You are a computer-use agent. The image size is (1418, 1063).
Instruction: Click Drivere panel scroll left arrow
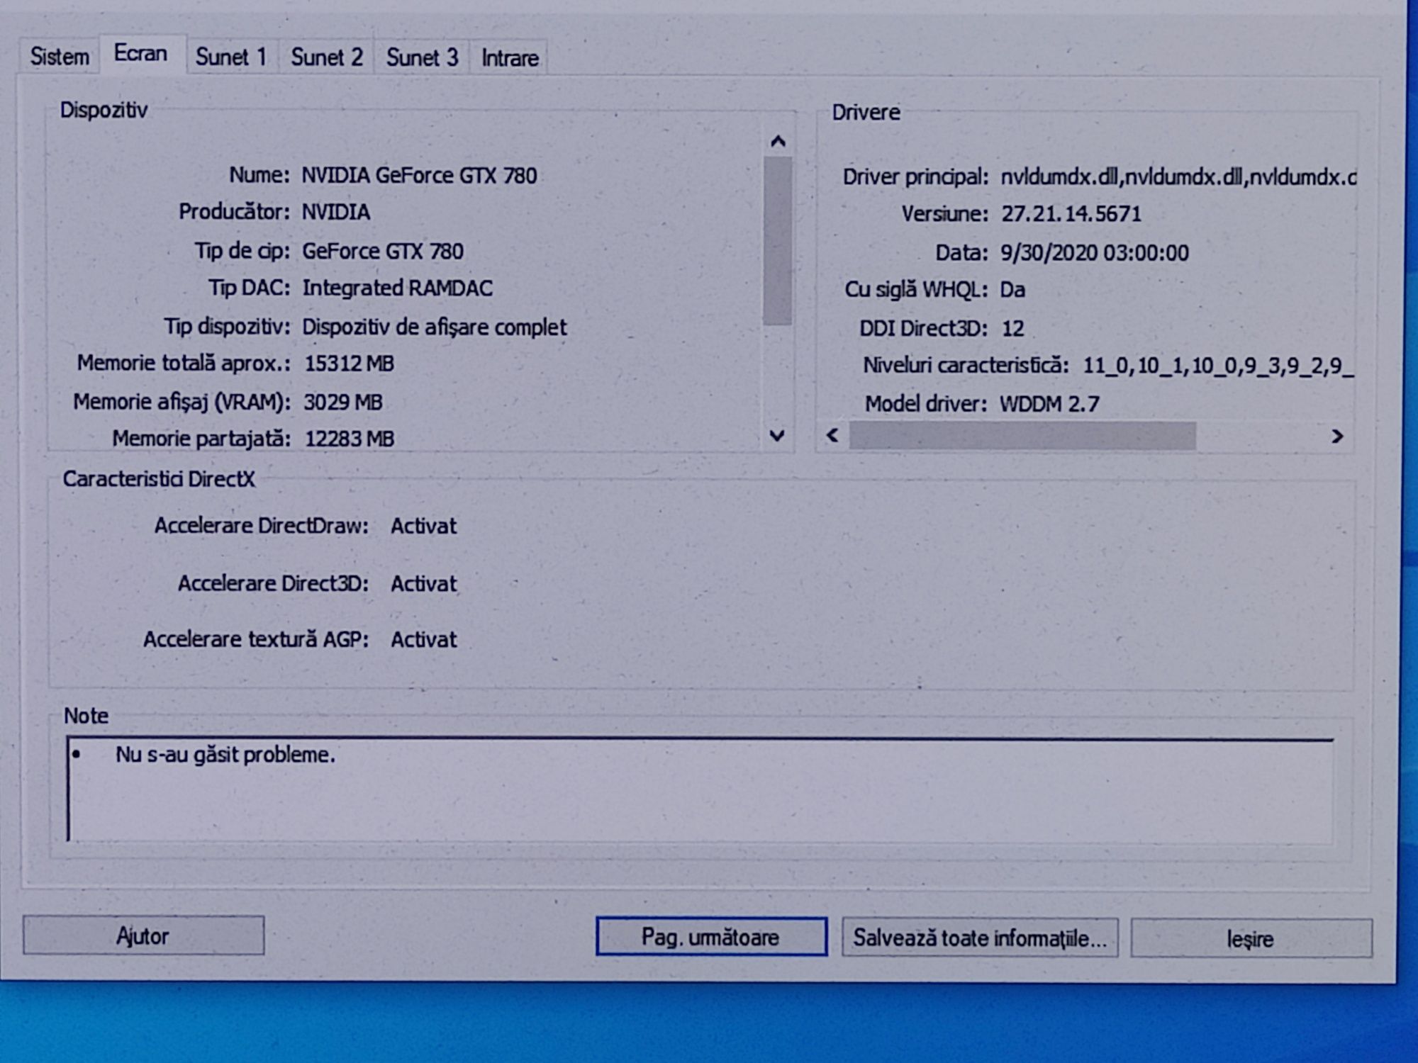click(x=833, y=435)
